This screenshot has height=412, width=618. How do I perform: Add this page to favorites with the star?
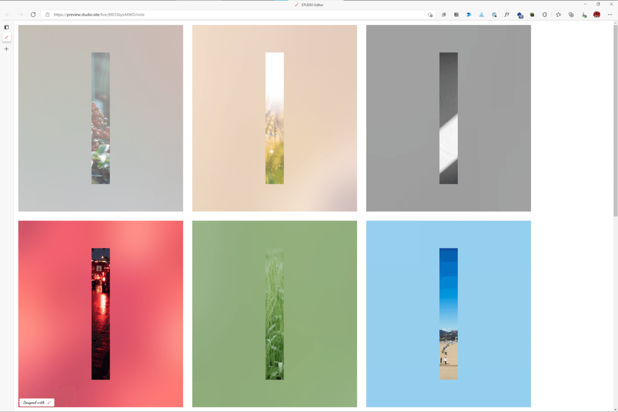pyautogui.click(x=430, y=14)
